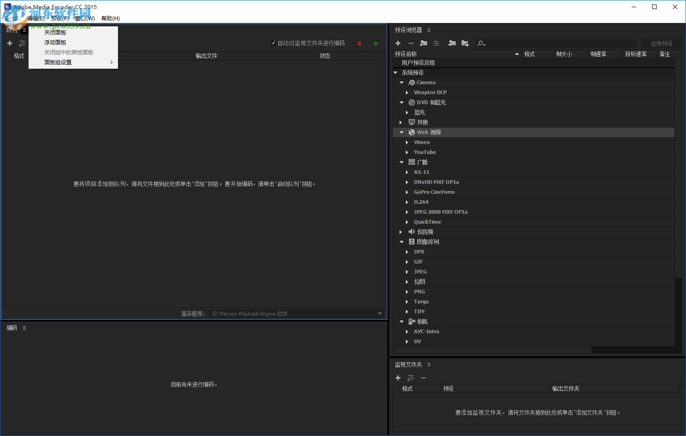Export presets using the export folder icon
This screenshot has width=686, height=436.
[465, 43]
